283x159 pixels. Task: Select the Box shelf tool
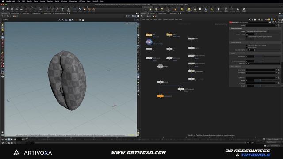coord(3,10)
